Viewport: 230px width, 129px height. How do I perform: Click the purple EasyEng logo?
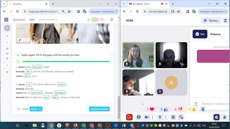tap(6, 20)
